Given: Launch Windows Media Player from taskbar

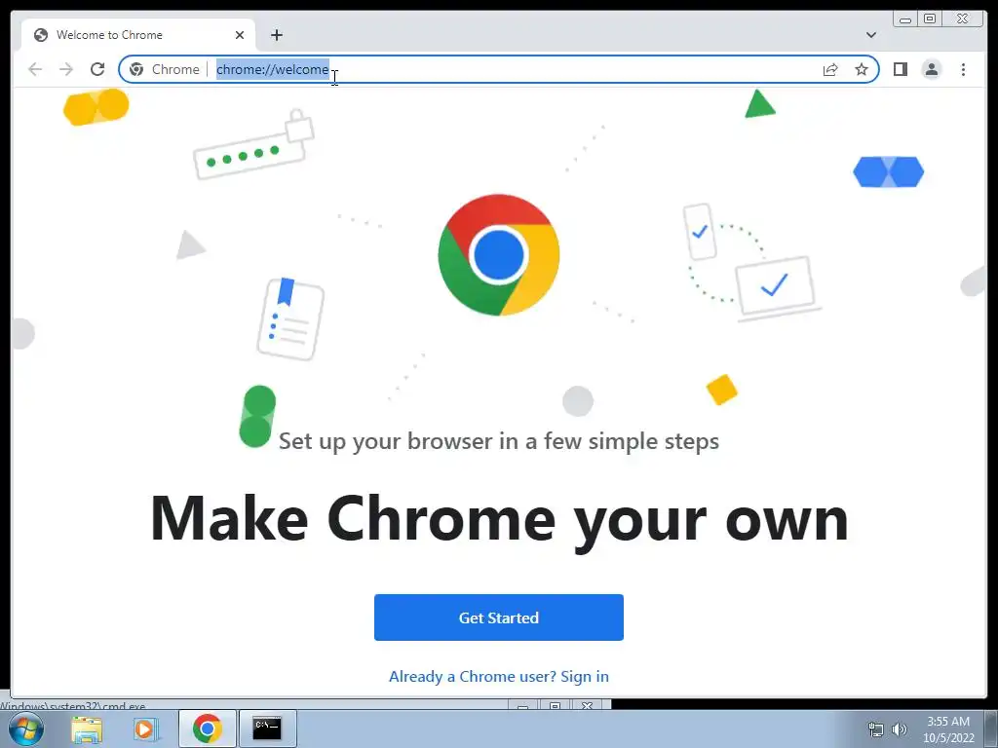Looking at the screenshot, I should (x=145, y=729).
